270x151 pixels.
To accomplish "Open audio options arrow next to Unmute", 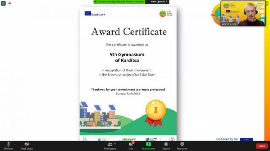I will (x=15, y=144).
